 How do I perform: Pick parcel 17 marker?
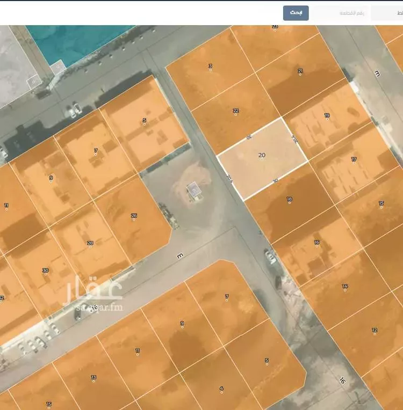354,163
